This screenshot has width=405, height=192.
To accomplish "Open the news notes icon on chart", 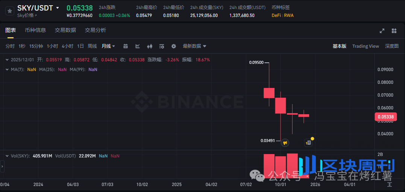I will pyautogui.click(x=308, y=143).
